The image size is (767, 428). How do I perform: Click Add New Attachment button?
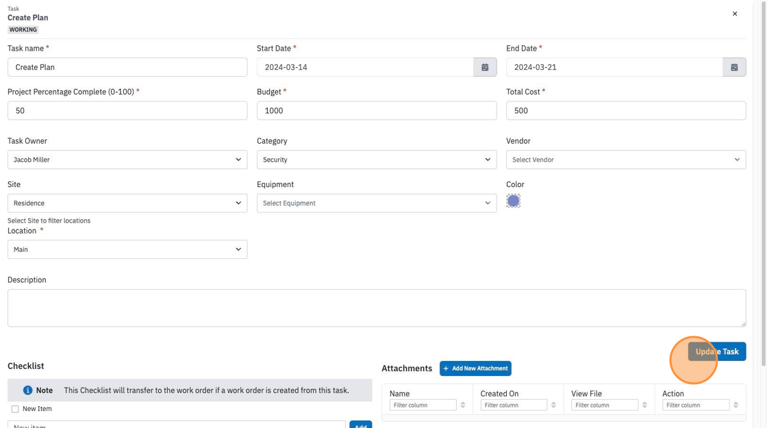(x=475, y=368)
